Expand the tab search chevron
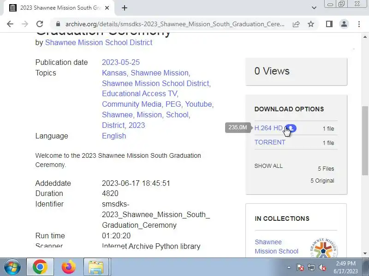 pyautogui.click(x=314, y=8)
